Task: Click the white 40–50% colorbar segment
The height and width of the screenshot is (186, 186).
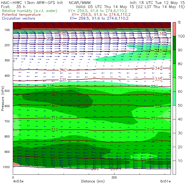Action: (174, 112)
